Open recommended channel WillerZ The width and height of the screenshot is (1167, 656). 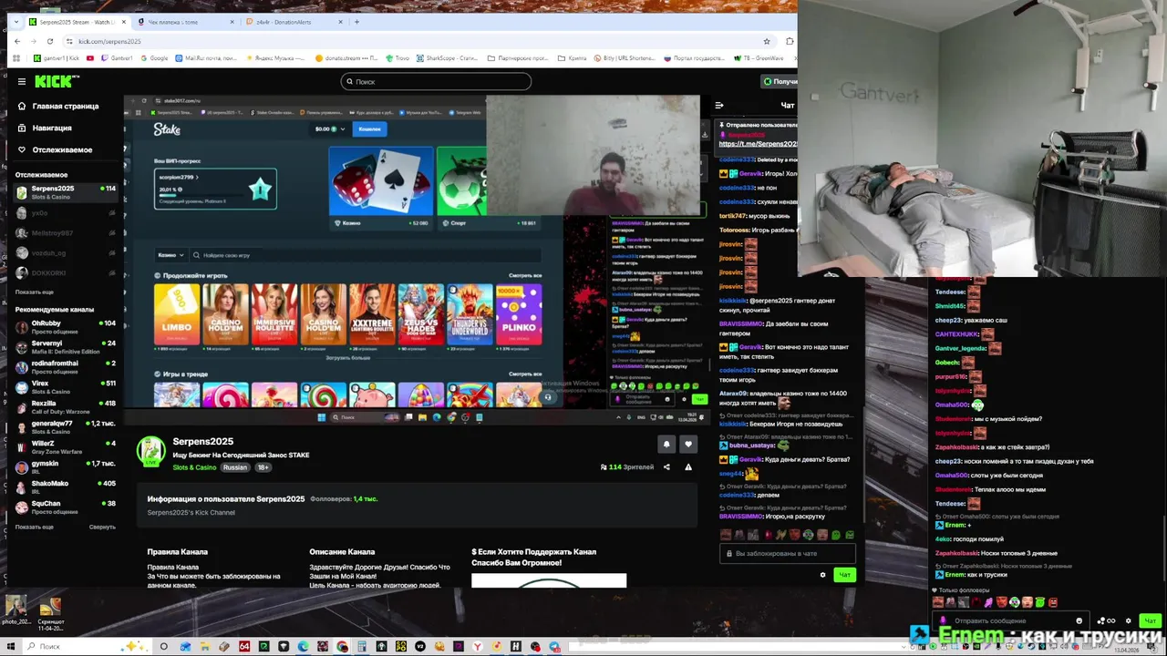coord(66,447)
